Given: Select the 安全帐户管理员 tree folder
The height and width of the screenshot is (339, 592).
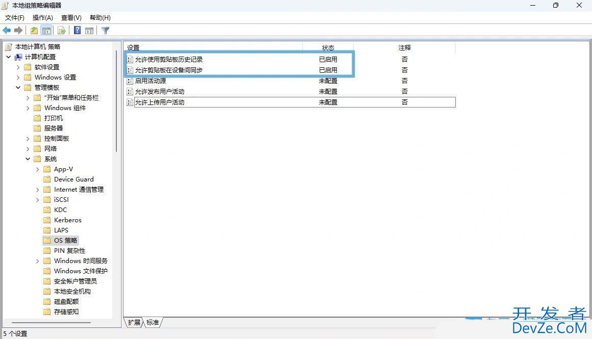Looking at the screenshot, I should pyautogui.click(x=75, y=281).
